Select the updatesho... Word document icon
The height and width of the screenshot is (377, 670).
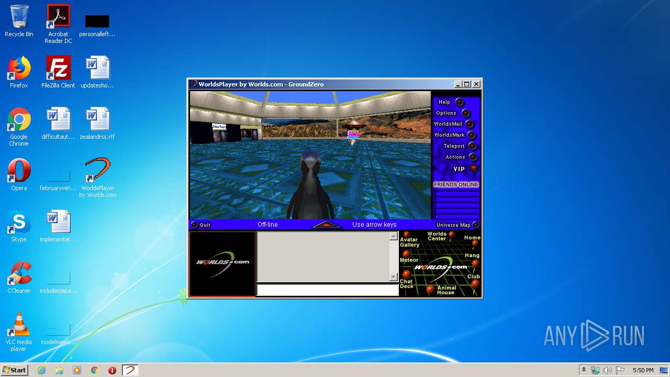pos(97,72)
